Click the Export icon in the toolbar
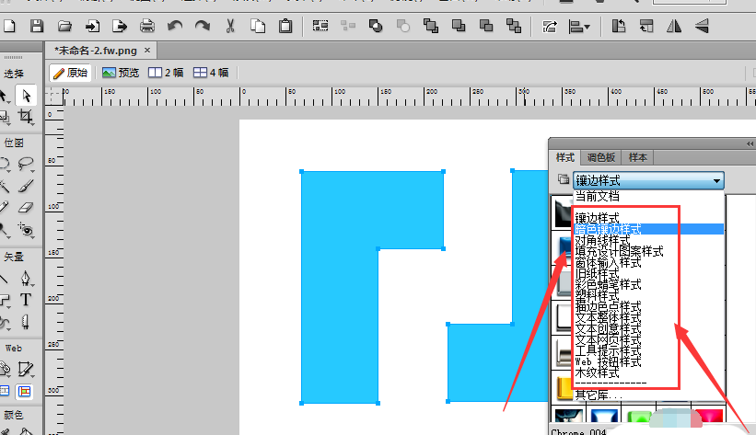Image resolution: width=756 pixels, height=435 pixels. (119, 26)
